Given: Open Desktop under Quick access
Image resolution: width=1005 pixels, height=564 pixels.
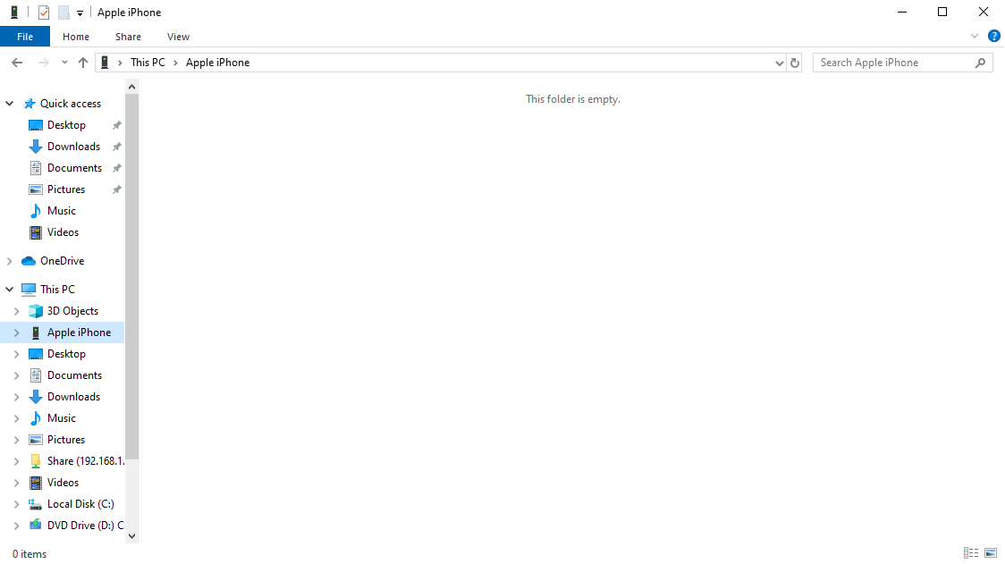Looking at the screenshot, I should (66, 125).
